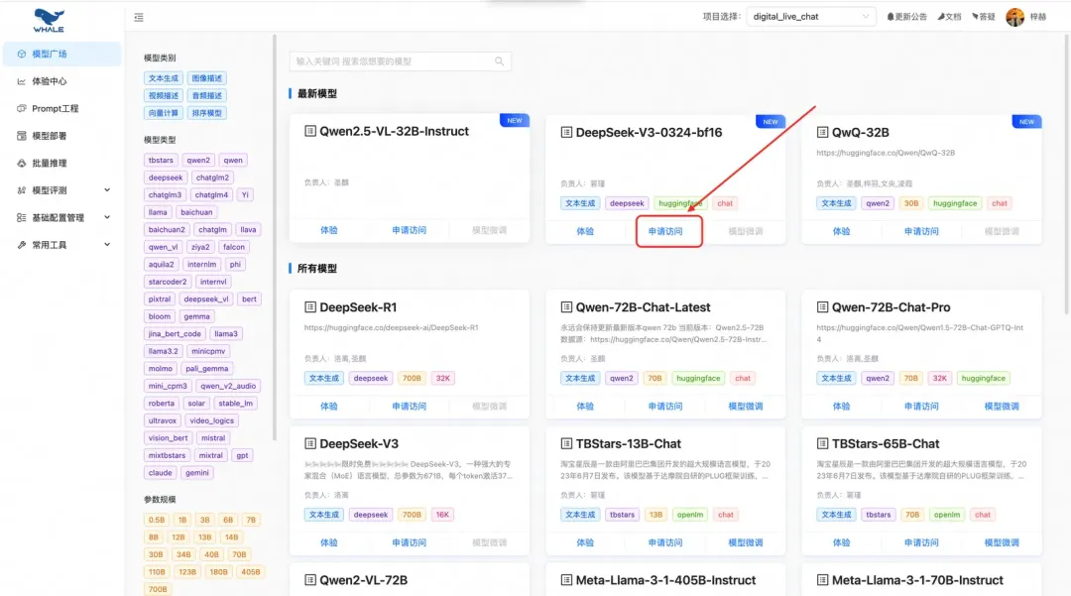The image size is (1071, 596).
Task: Filter by 70B parameter size tag
Action: (239, 555)
